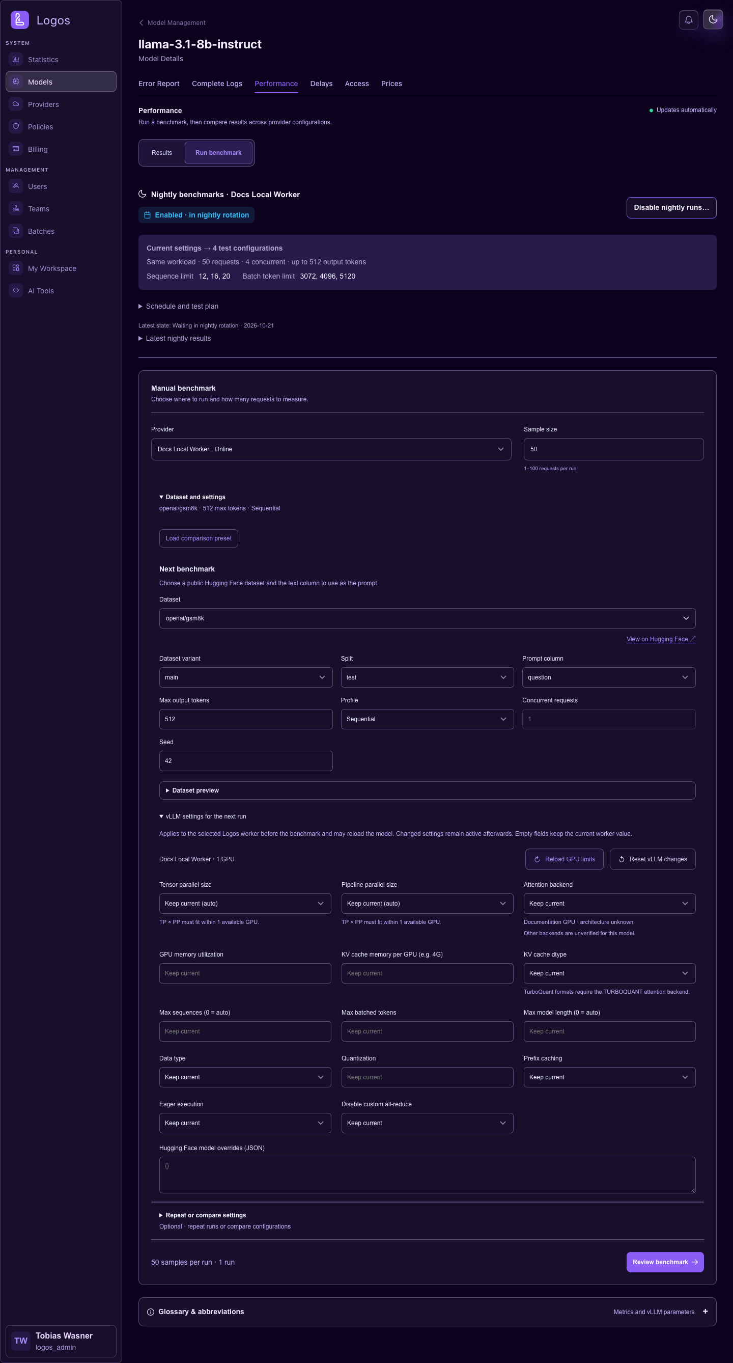This screenshot has height=1363, width=733.
Task: Click the Review benchmark button
Action: (x=665, y=1262)
